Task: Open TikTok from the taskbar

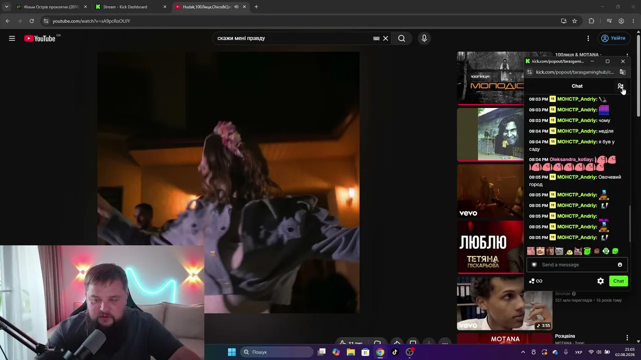Action: 395,352
